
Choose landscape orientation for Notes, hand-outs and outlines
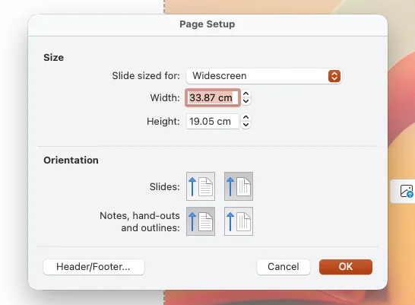239,221
